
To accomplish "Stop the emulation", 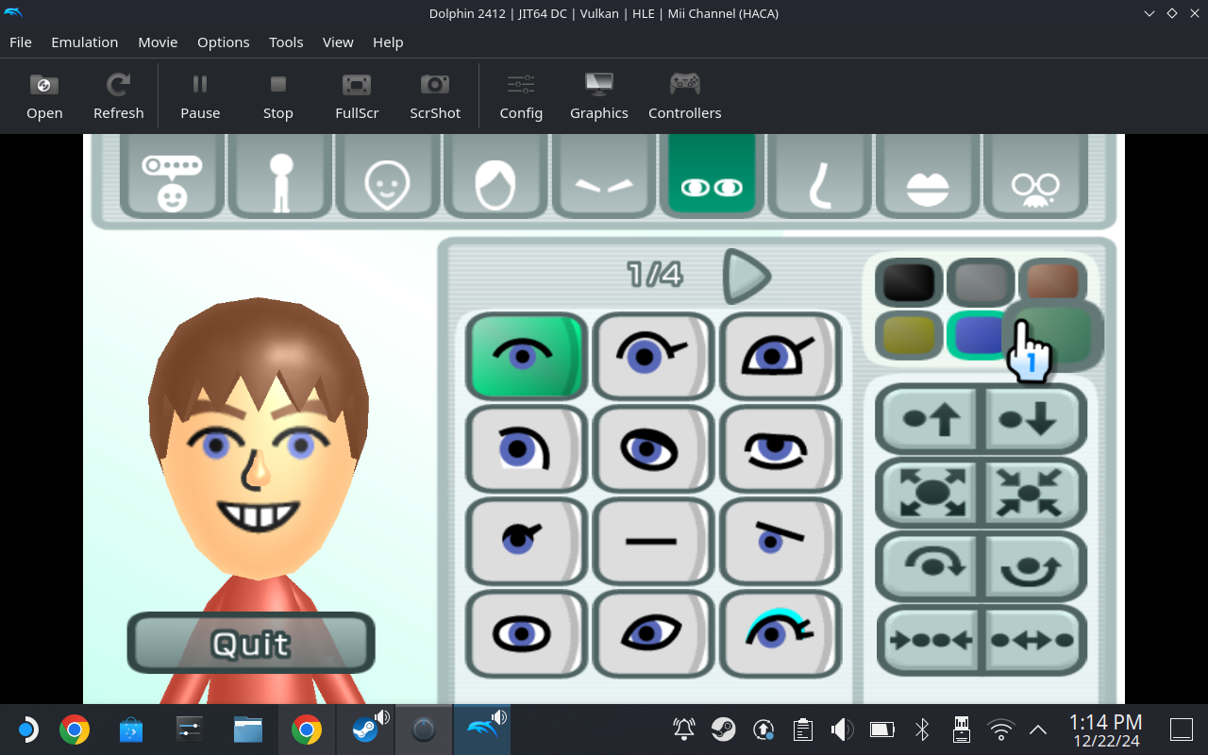I will pos(278,97).
